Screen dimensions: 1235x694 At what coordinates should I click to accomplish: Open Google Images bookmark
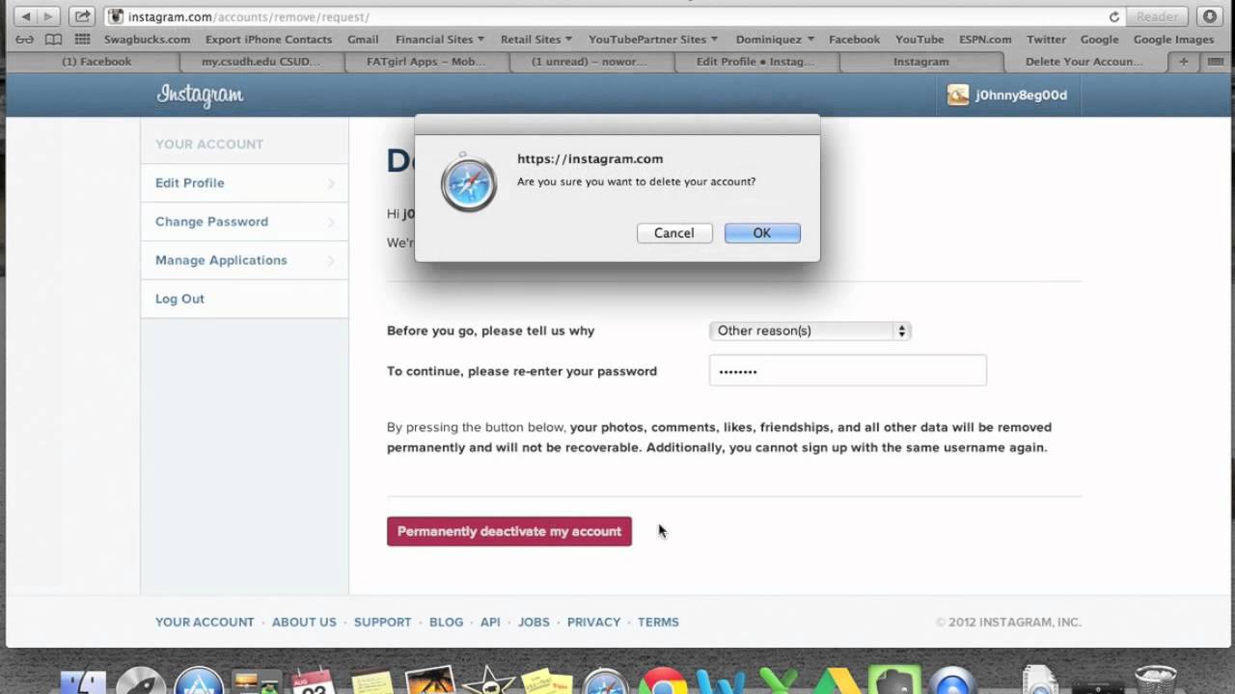tap(1173, 40)
